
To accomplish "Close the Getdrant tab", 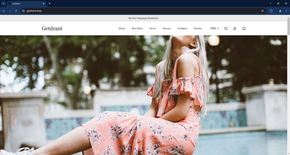I will click(x=44, y=4).
